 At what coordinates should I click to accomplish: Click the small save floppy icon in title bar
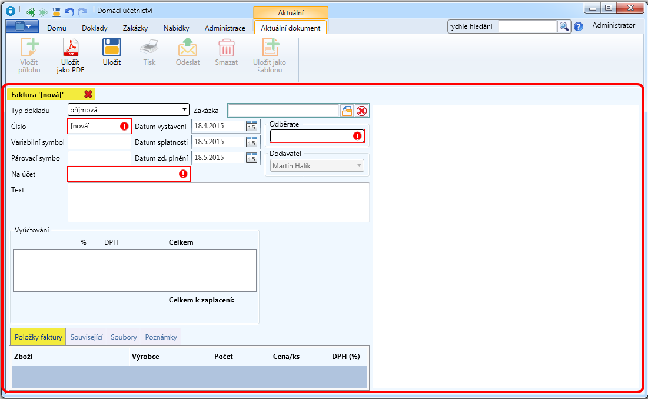tap(56, 12)
